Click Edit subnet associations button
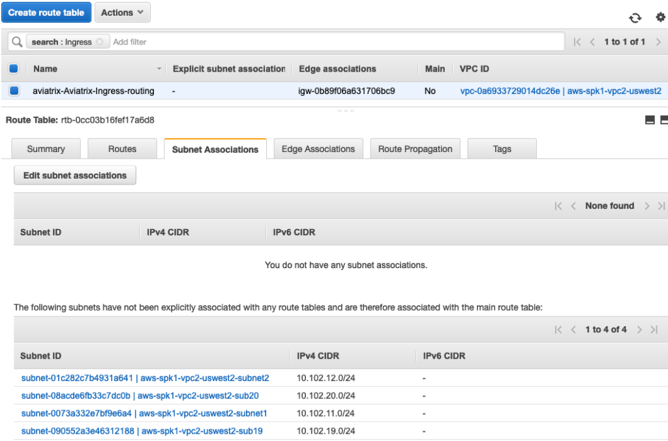Image resolution: width=668 pixels, height=441 pixels. 75,175
